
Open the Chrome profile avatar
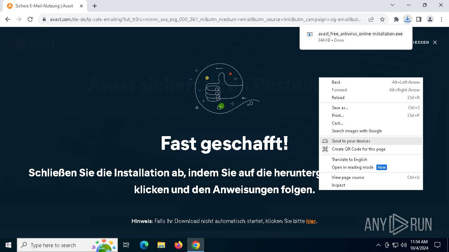[x=430, y=20]
